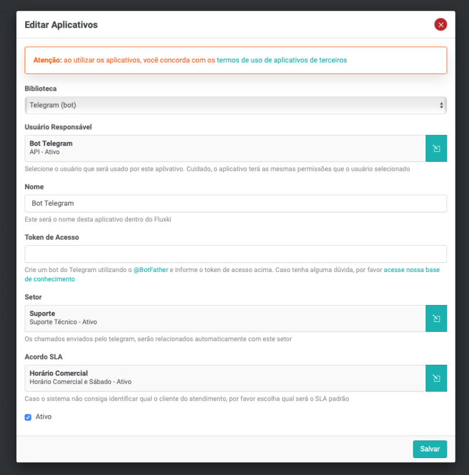
Task: Expand the Biblioteca dropdown showing Telegram (bot)
Action: coord(235,106)
